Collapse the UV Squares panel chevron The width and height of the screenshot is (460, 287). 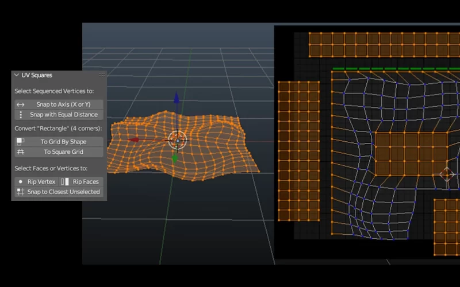pyautogui.click(x=17, y=75)
